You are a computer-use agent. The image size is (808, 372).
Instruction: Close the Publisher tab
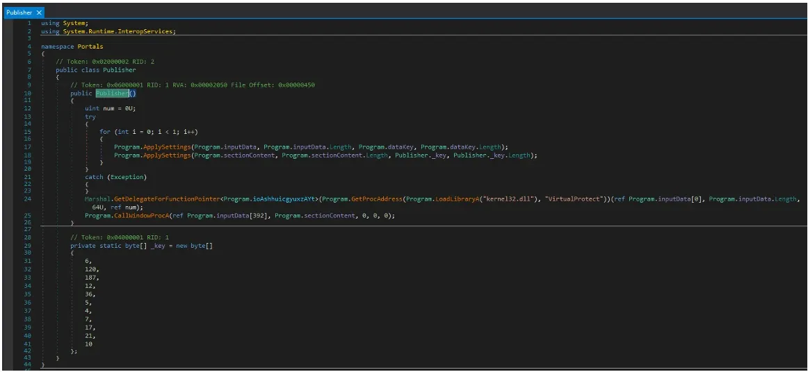[x=39, y=12]
